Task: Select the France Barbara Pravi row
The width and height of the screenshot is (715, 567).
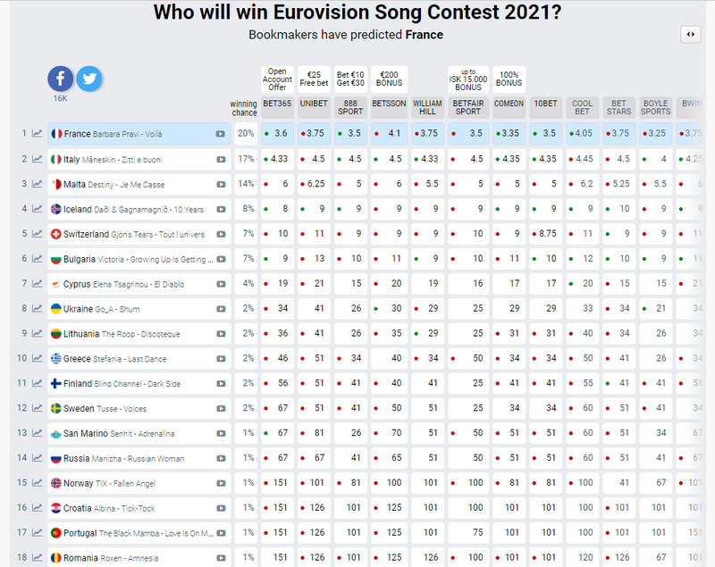Action: pyautogui.click(x=139, y=134)
